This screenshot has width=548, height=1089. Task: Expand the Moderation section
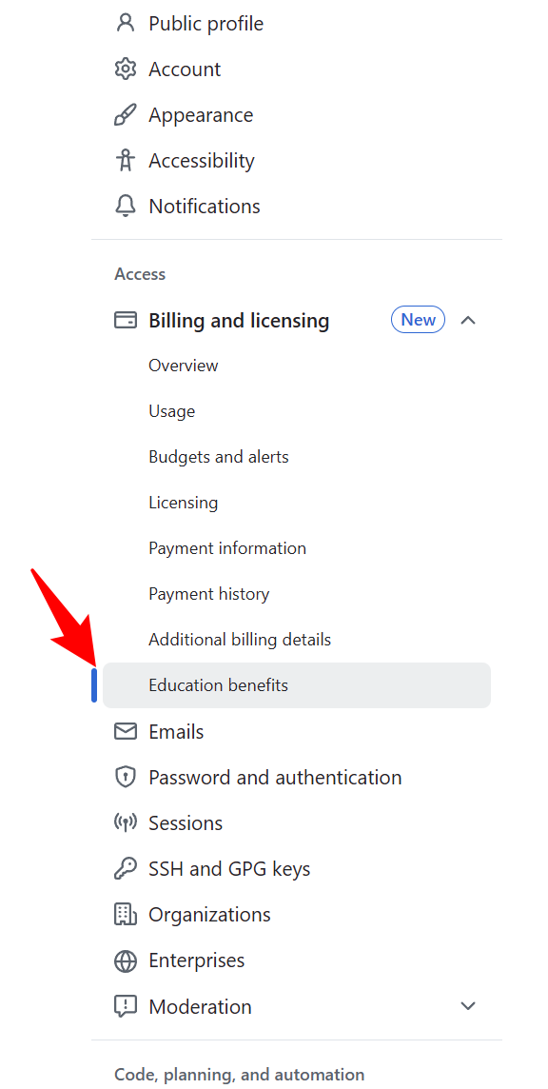point(468,1005)
